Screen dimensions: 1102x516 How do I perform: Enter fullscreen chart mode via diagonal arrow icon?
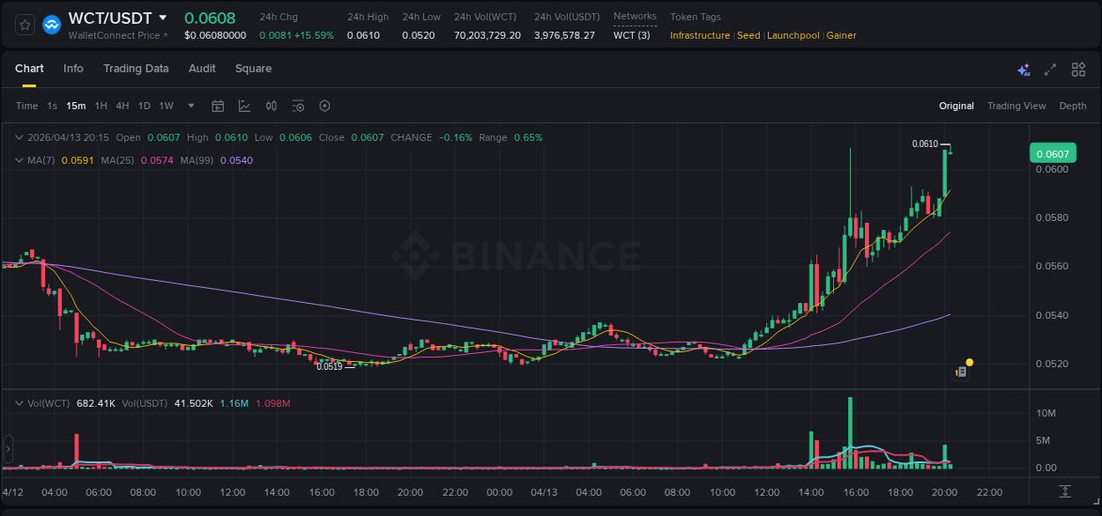(x=1049, y=69)
